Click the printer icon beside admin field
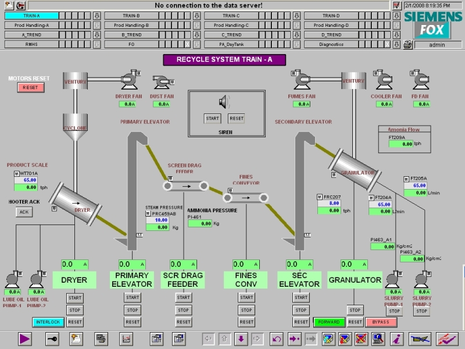The width and height of the screenshot is (465, 349). 407,45
